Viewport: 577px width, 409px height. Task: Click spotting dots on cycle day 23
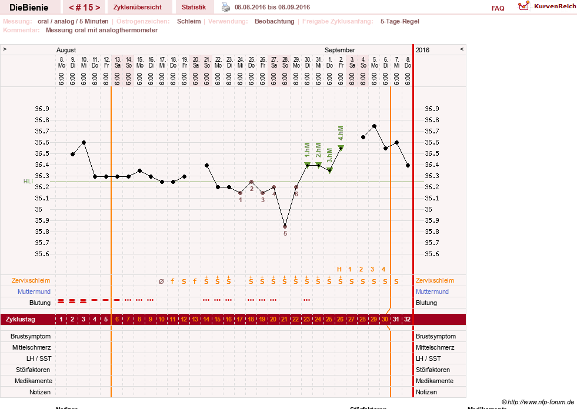tap(307, 300)
